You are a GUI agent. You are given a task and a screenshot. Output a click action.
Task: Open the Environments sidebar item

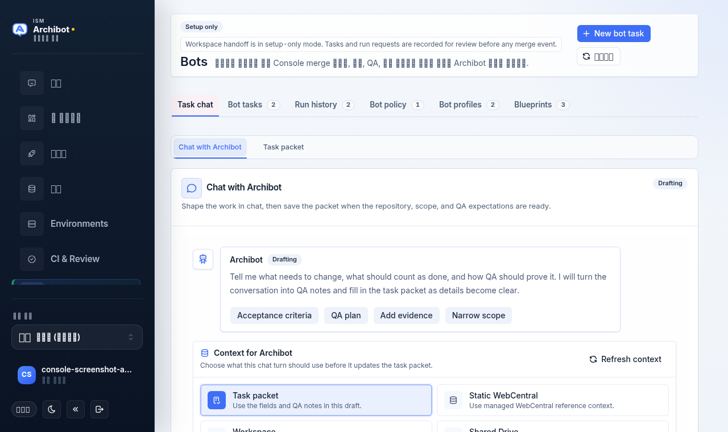(x=77, y=224)
